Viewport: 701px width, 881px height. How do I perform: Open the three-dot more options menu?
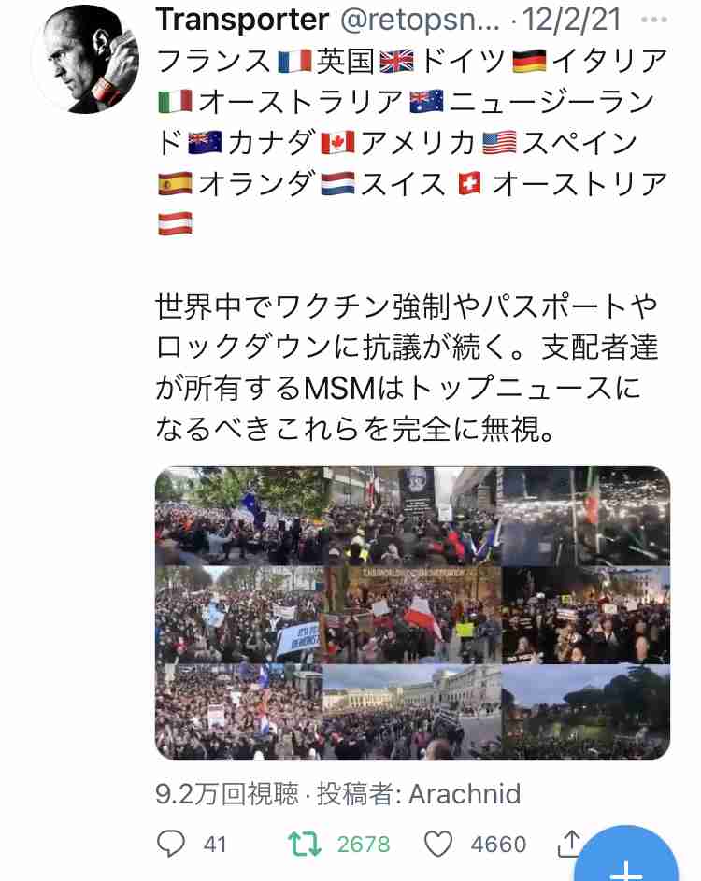pyautogui.click(x=654, y=20)
